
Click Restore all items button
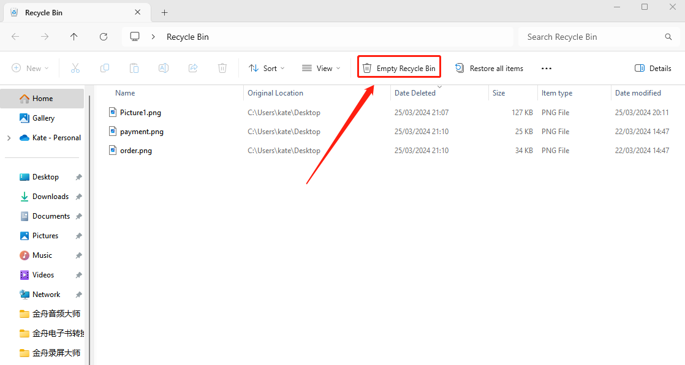(489, 68)
